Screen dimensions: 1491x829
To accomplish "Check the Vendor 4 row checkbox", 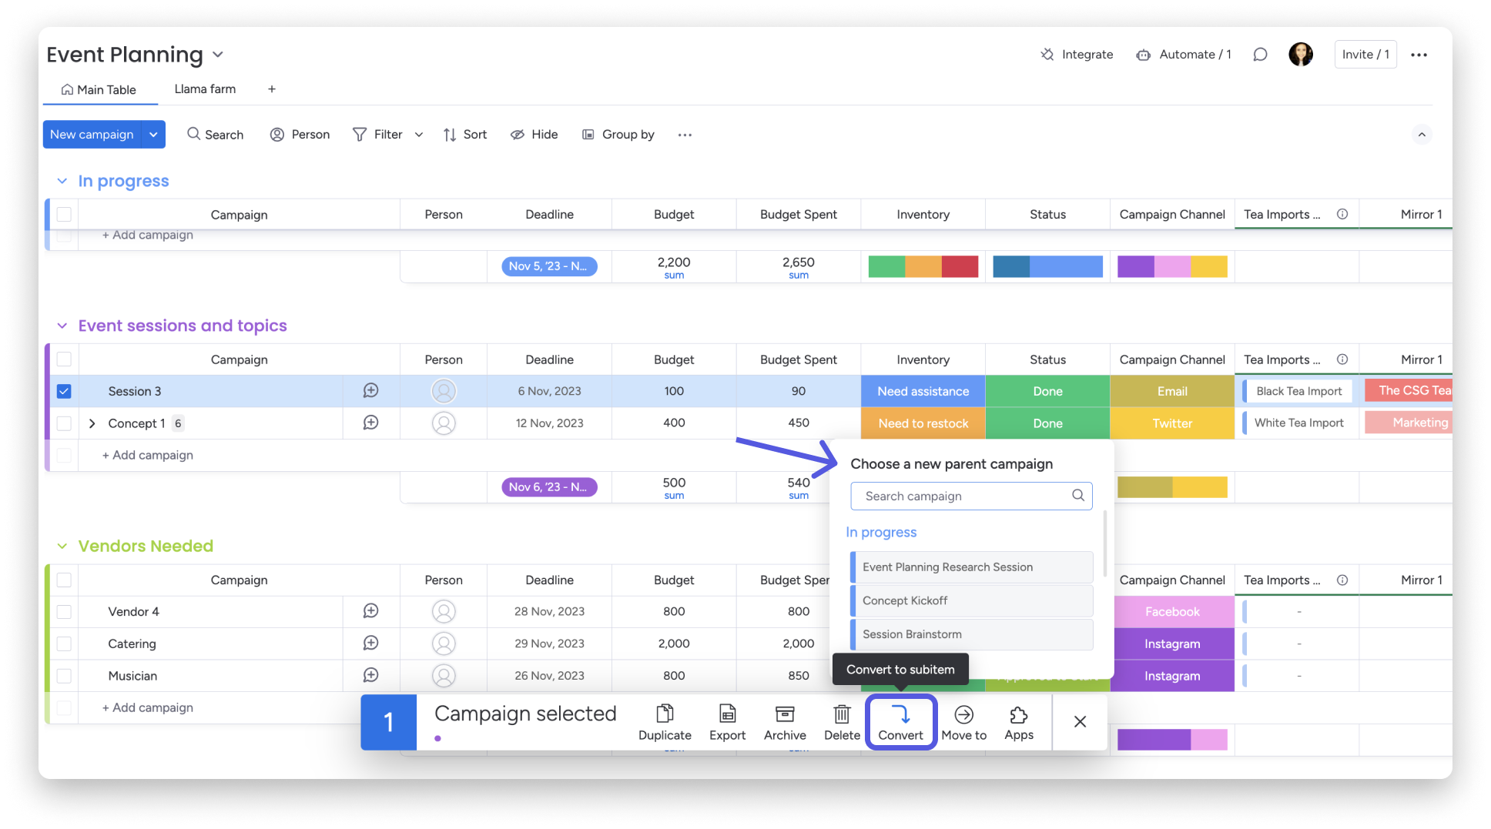I will pyautogui.click(x=64, y=612).
